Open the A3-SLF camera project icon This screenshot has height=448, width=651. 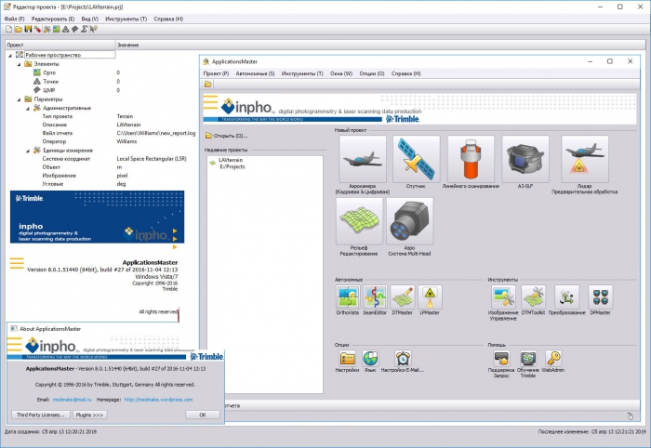(x=525, y=158)
